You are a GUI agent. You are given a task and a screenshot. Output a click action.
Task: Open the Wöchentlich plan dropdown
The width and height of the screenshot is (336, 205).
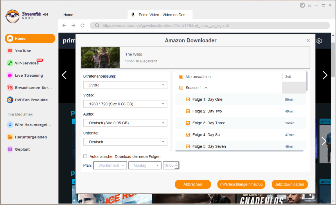click(110, 166)
